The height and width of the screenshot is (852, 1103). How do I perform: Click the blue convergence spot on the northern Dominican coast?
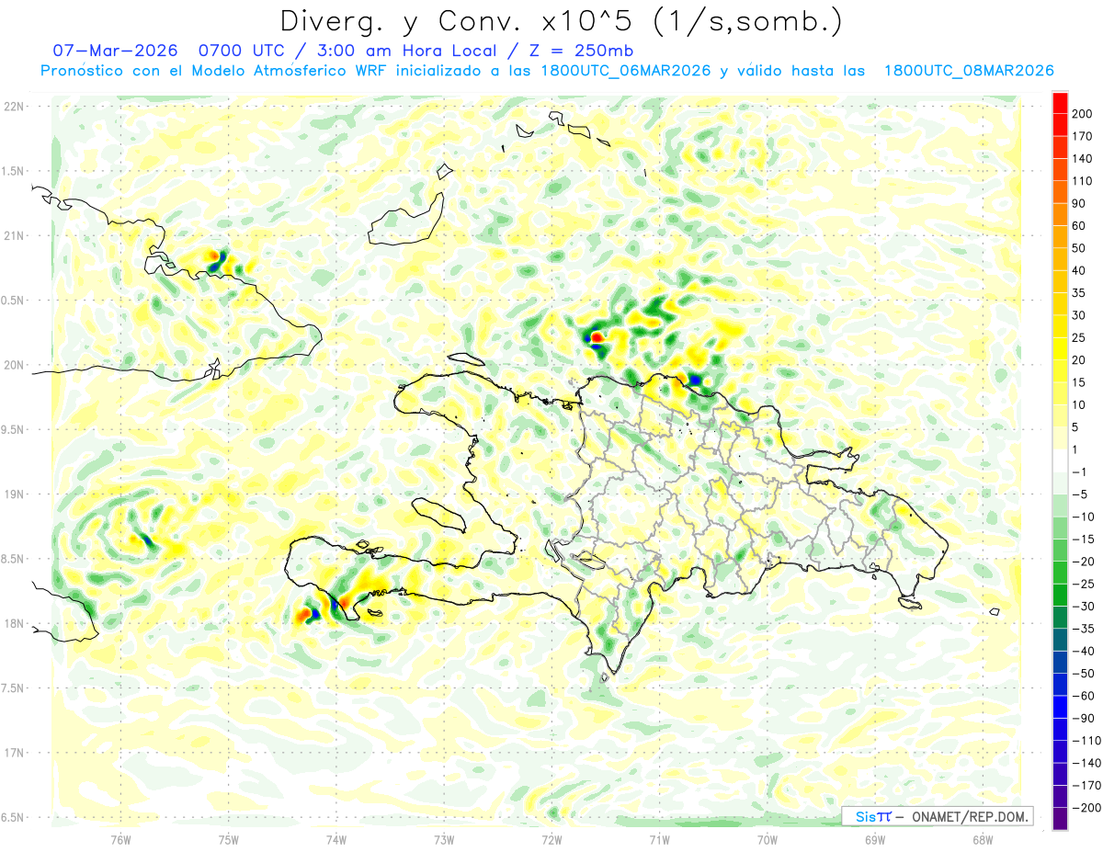[x=696, y=379]
